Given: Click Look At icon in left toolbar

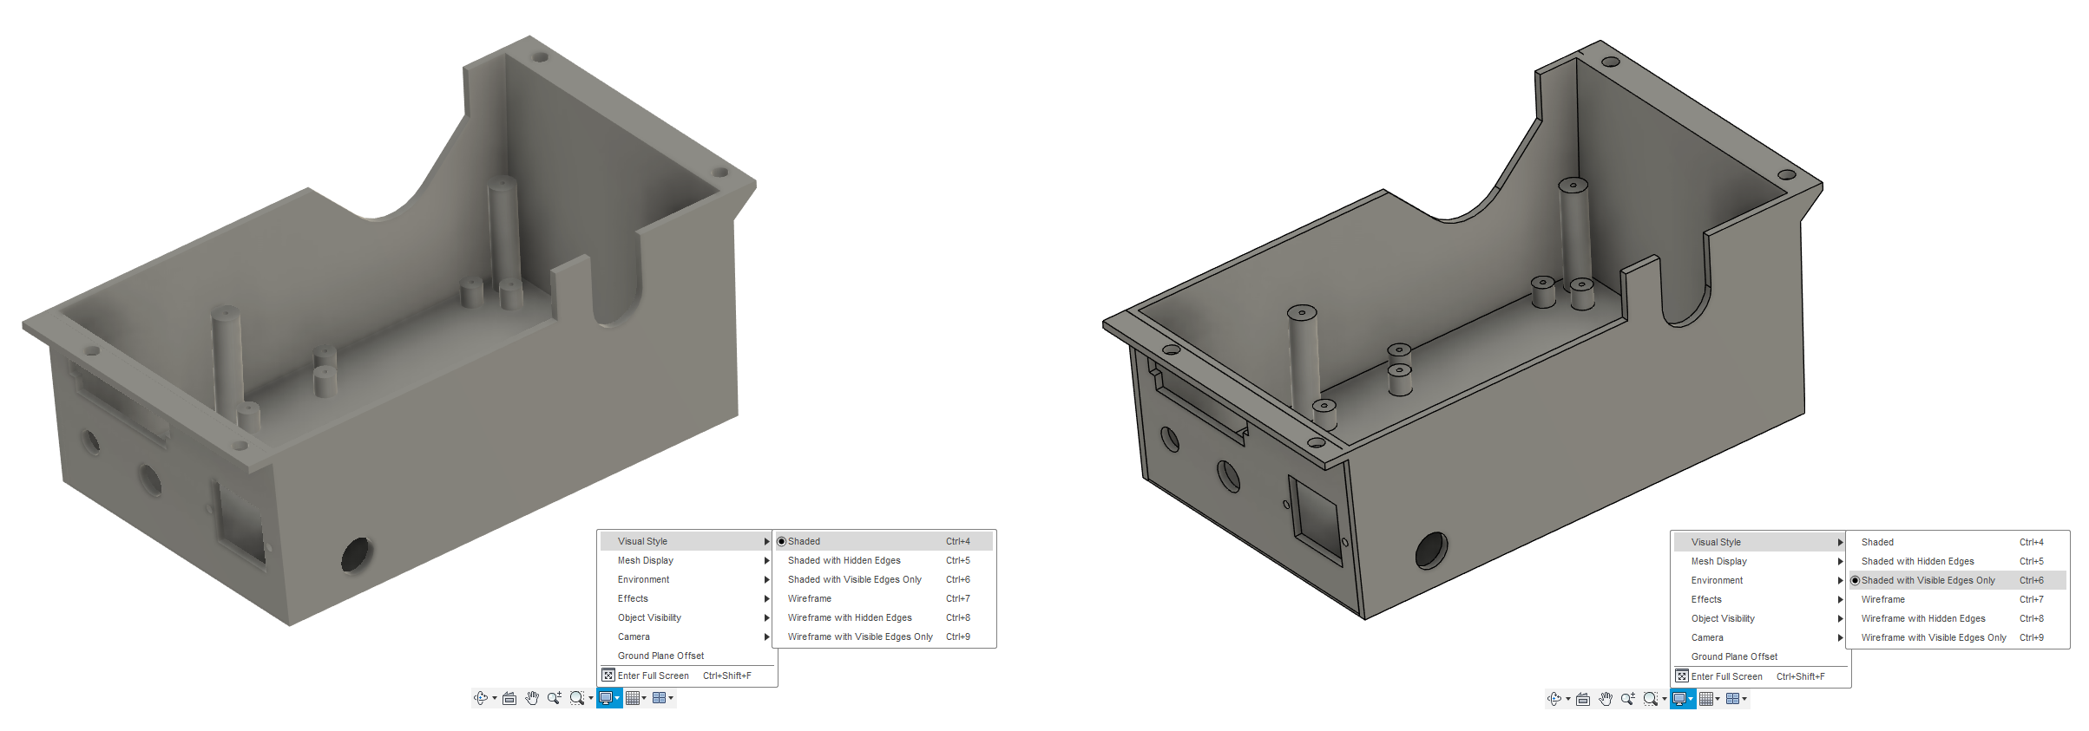Looking at the screenshot, I should [x=509, y=698].
